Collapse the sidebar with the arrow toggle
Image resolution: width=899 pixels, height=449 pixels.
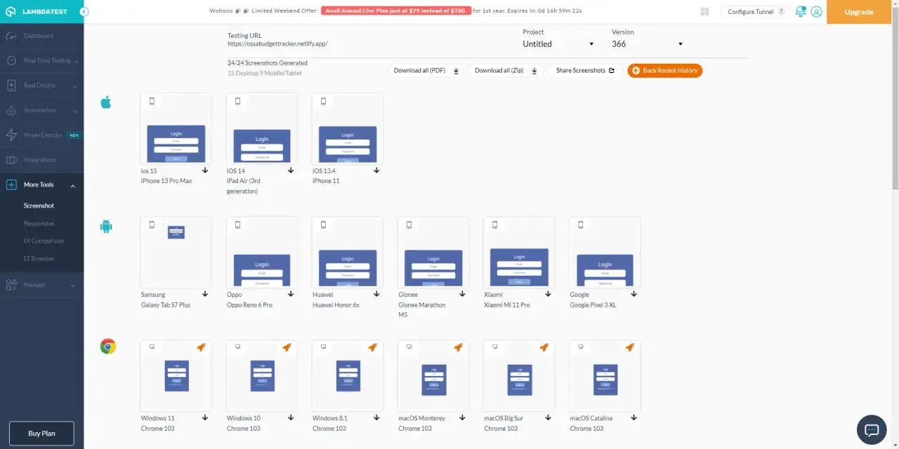84,12
